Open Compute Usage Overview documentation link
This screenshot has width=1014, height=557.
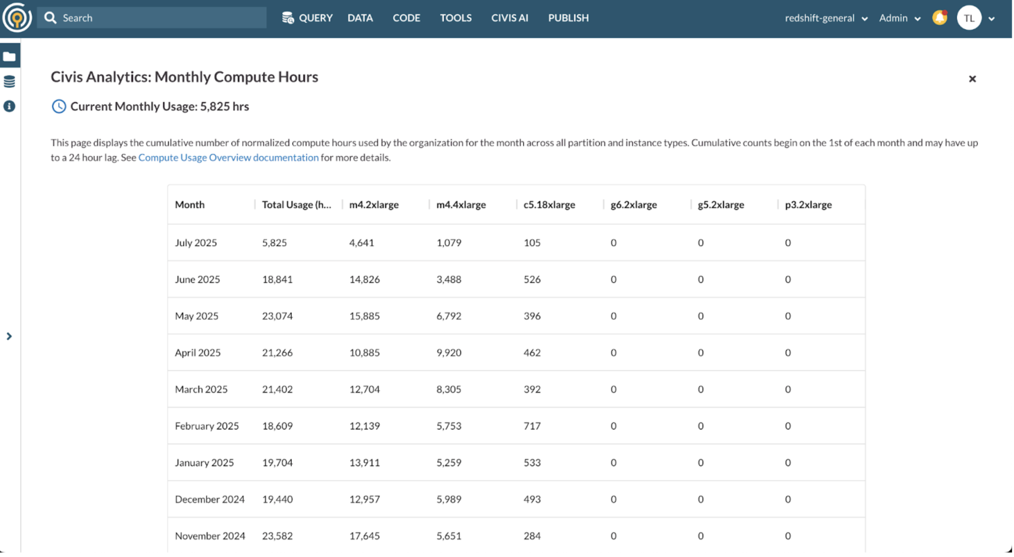228,157
